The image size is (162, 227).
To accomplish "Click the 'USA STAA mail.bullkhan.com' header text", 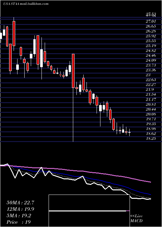I will coord(26,4).
